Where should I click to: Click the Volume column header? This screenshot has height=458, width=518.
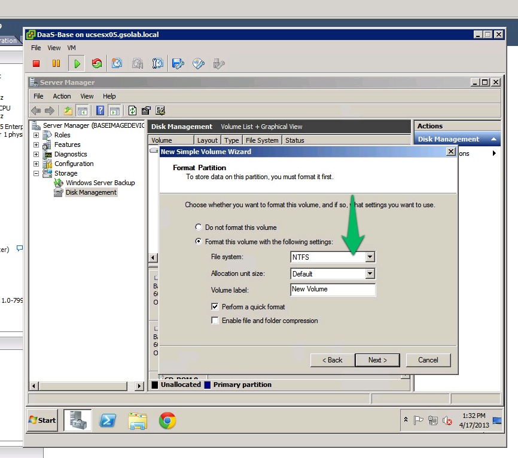click(171, 140)
